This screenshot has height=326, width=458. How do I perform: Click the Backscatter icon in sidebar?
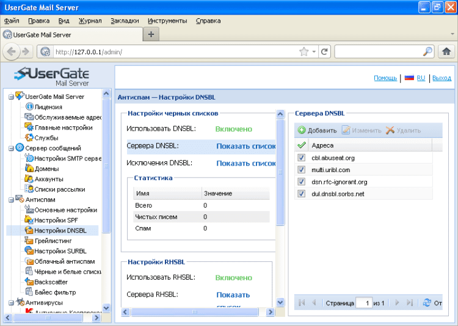pyautogui.click(x=29, y=282)
